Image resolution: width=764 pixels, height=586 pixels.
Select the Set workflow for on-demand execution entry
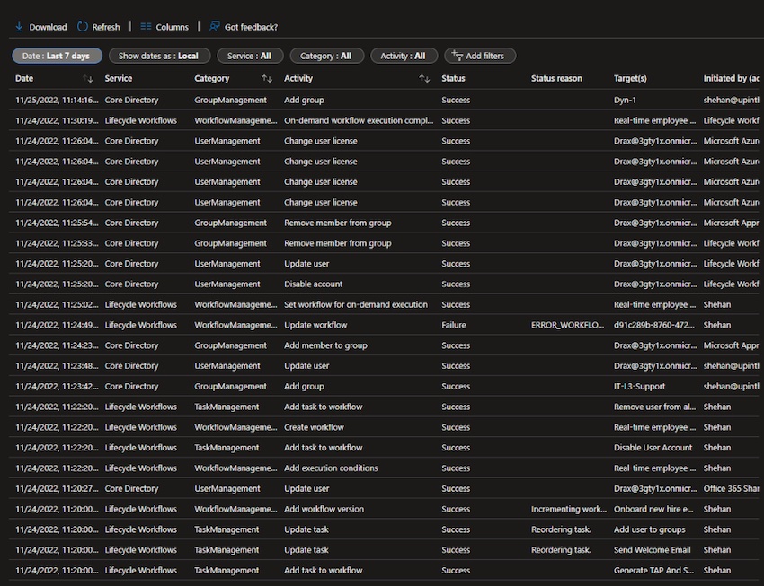(x=355, y=304)
